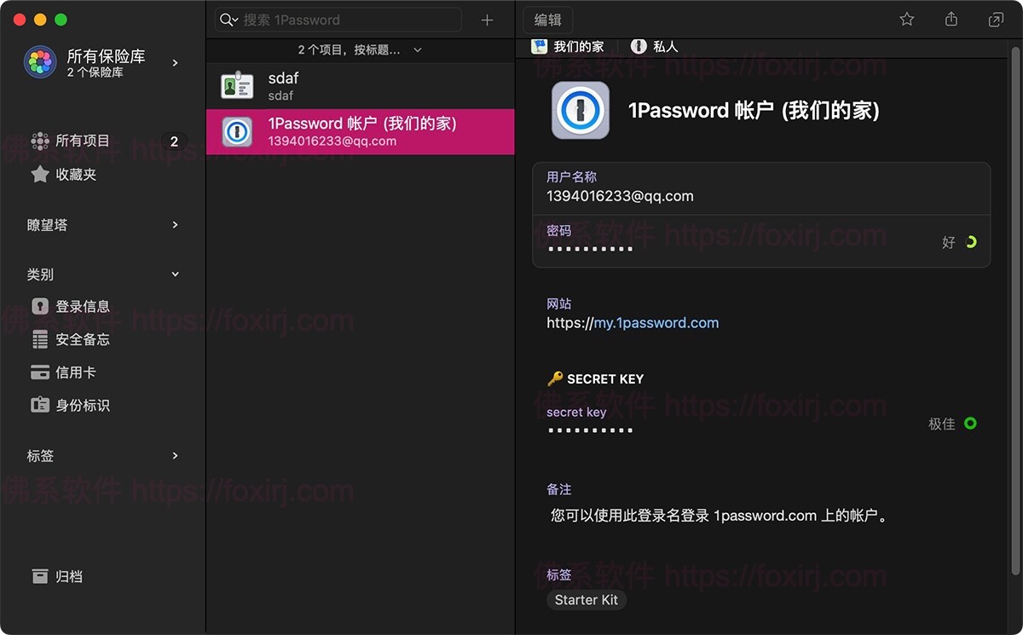Select 信用卡 category in sidebar
Screen dimensions: 1023x635
click(x=75, y=372)
